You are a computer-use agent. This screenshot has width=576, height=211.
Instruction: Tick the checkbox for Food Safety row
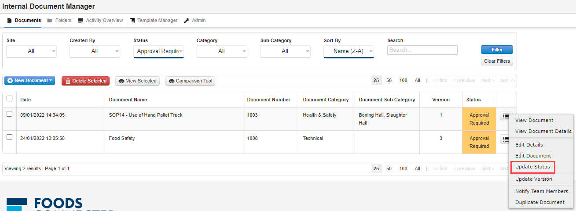tap(10, 137)
